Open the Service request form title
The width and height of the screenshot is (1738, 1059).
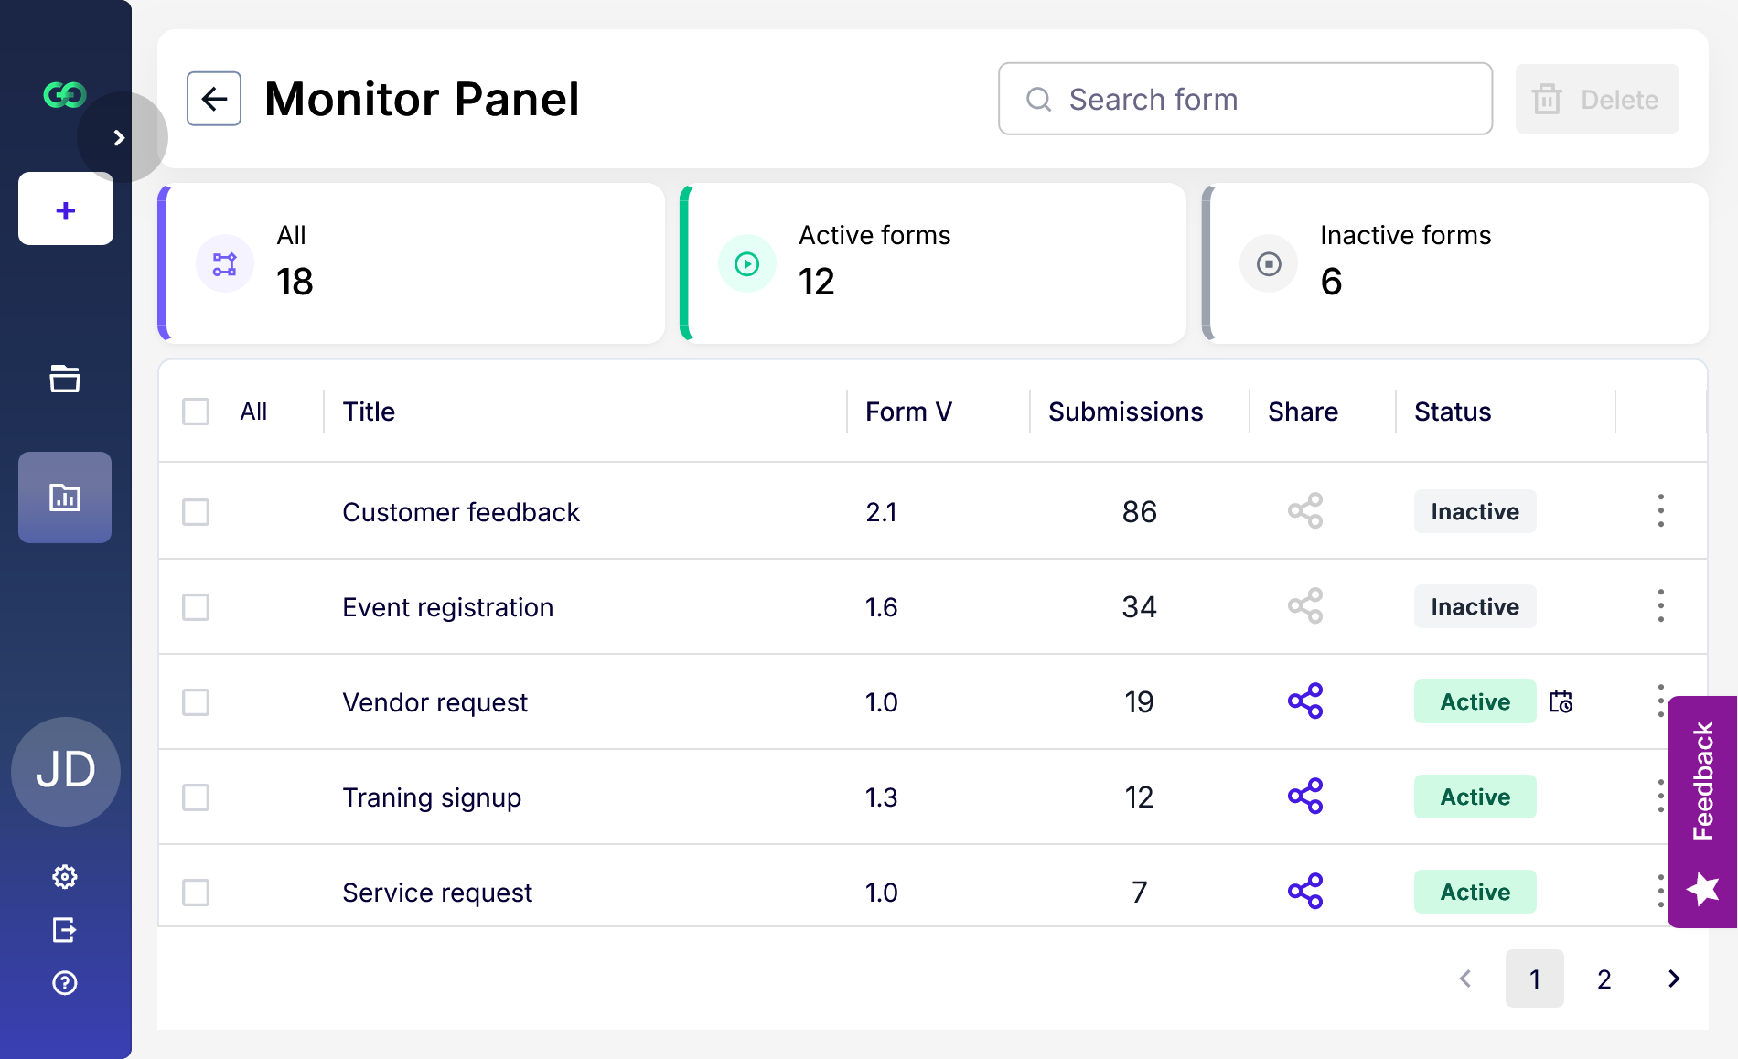tap(437, 893)
